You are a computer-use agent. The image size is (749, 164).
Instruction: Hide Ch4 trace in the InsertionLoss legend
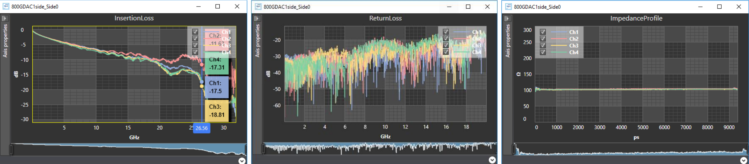coord(195,52)
